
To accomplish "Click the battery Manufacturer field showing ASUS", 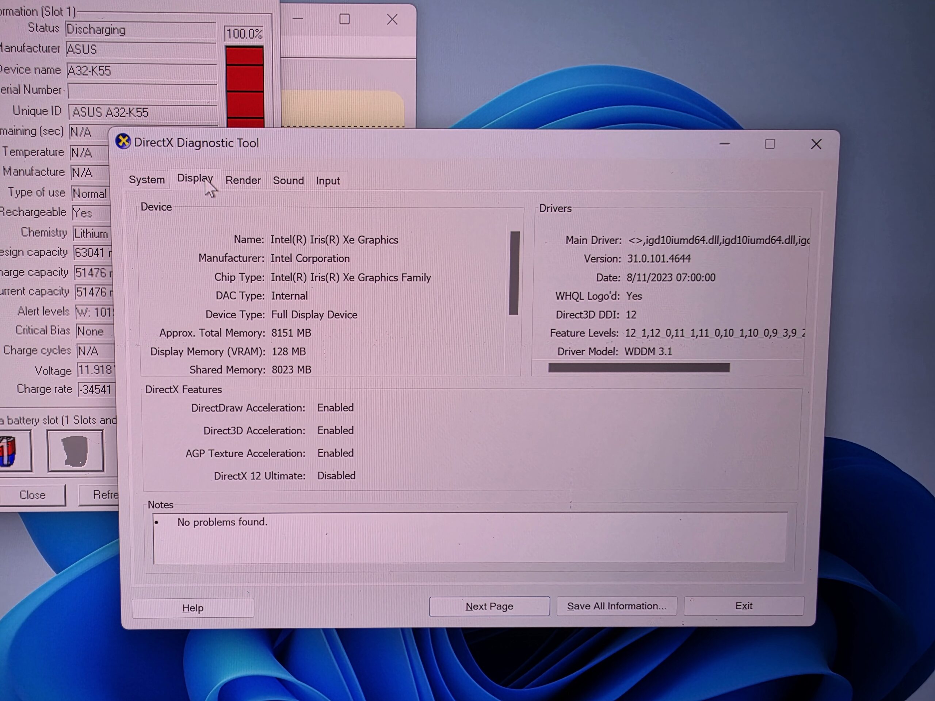I will [141, 50].
